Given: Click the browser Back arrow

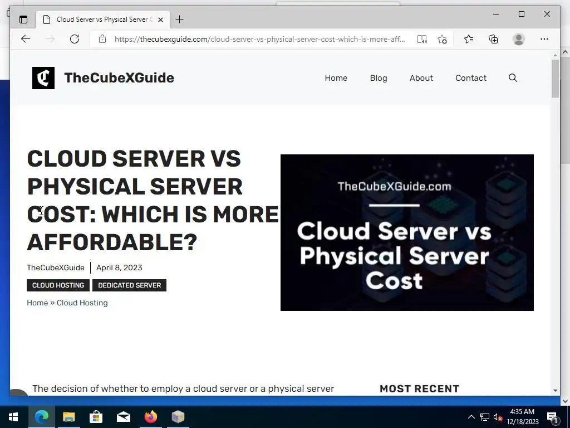Looking at the screenshot, I should tap(26, 39).
